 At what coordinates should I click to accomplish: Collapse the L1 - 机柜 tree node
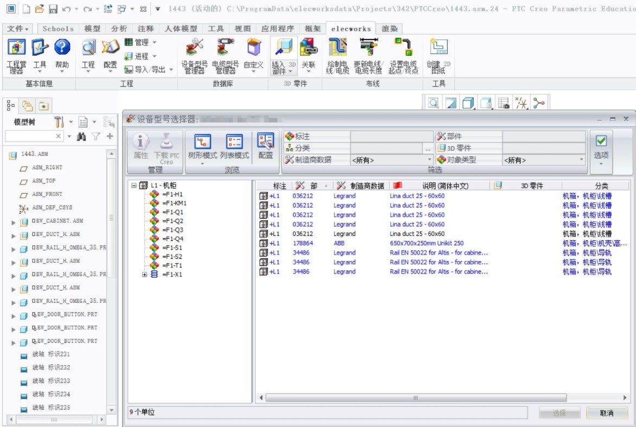[x=133, y=186]
